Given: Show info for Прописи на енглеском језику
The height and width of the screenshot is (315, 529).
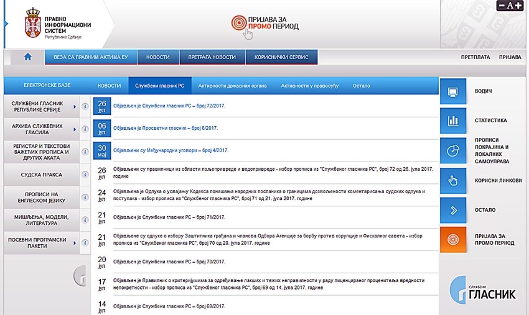Looking at the screenshot, I should pyautogui.click(x=85, y=197).
